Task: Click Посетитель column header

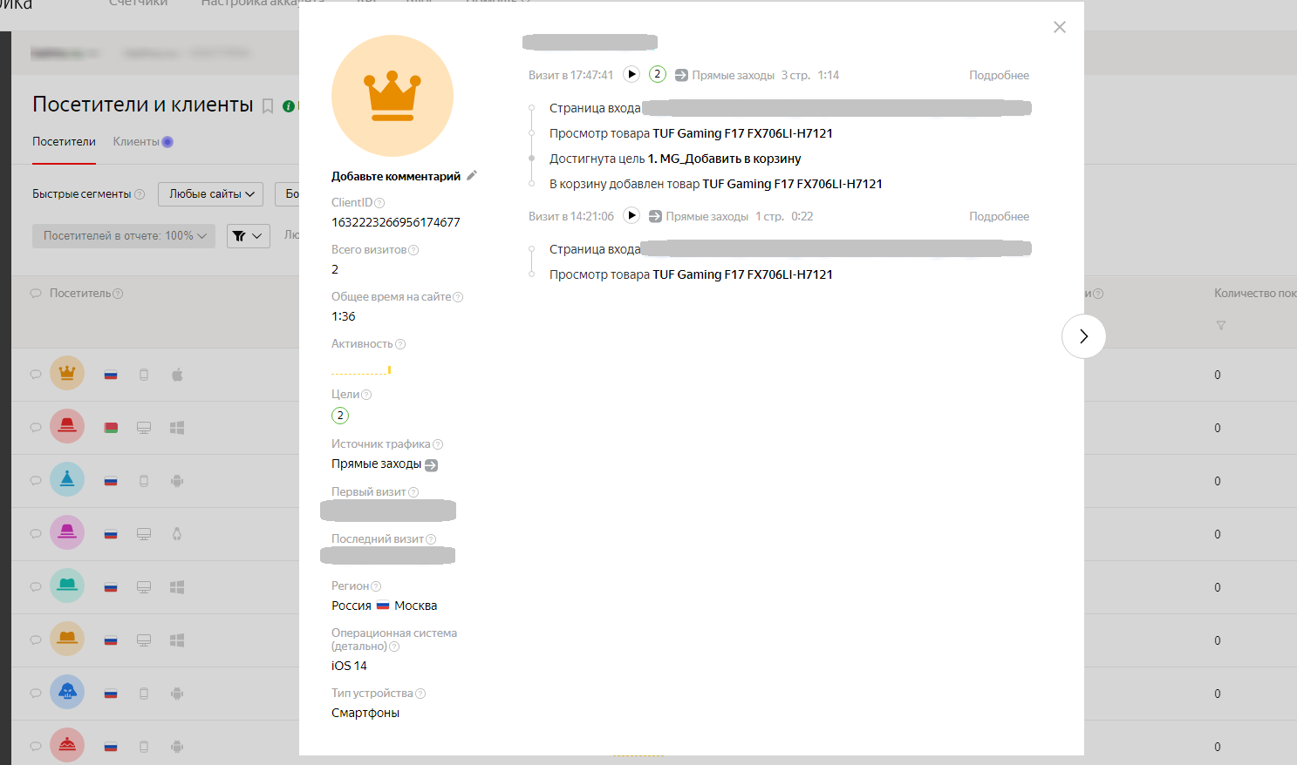Action: point(80,294)
